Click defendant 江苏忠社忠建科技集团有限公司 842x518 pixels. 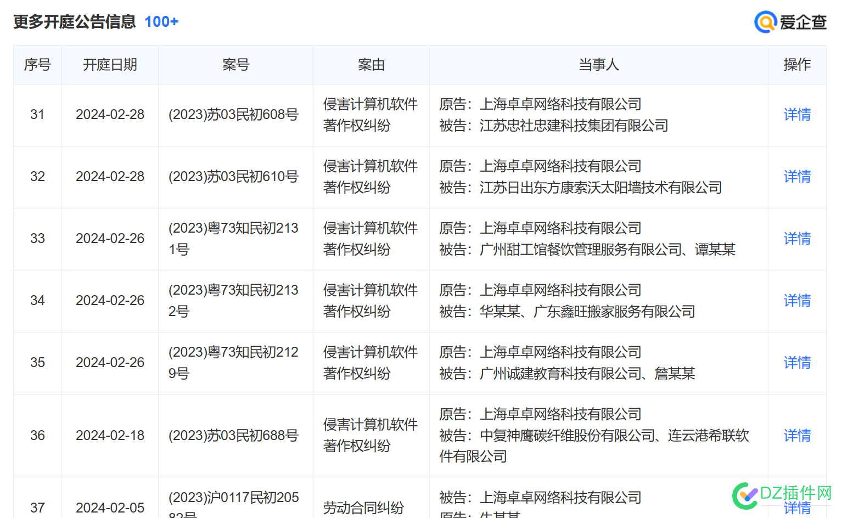[x=574, y=126]
